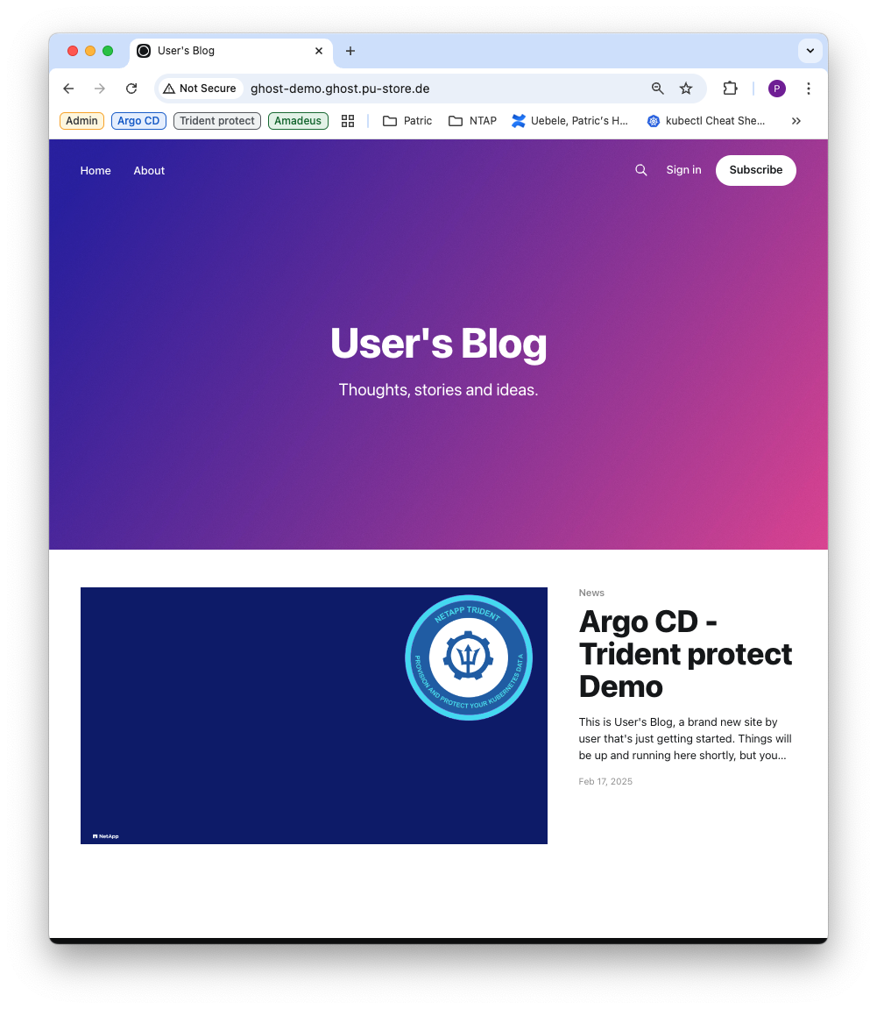
Task: Click the address bar URL ghost-demo.ghost.pu-store.de
Action: tap(340, 89)
